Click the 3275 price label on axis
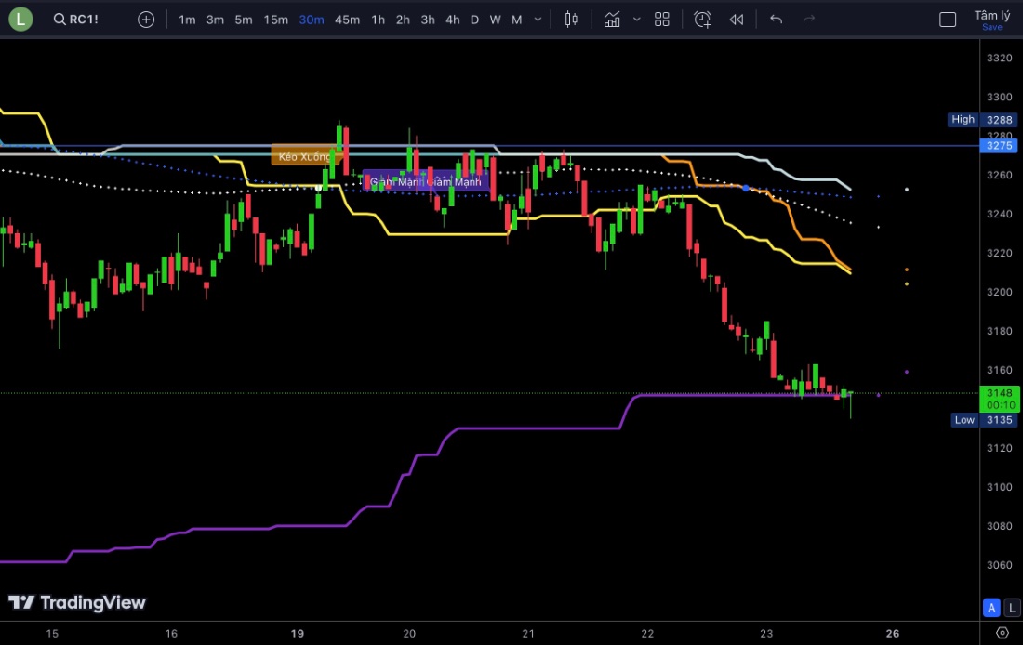Viewport: 1023px width, 645px height. click(1000, 146)
